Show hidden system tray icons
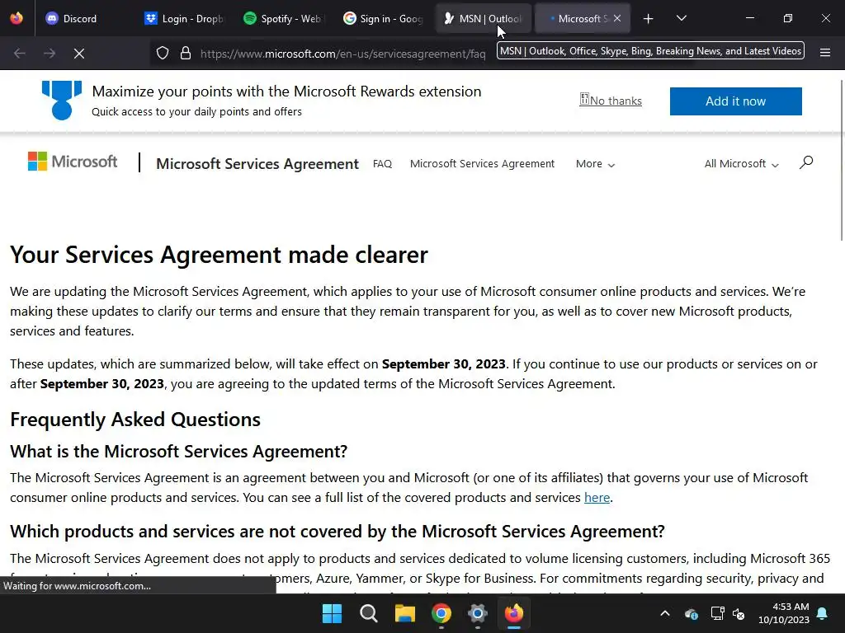The width and height of the screenshot is (845, 633). pos(665,613)
